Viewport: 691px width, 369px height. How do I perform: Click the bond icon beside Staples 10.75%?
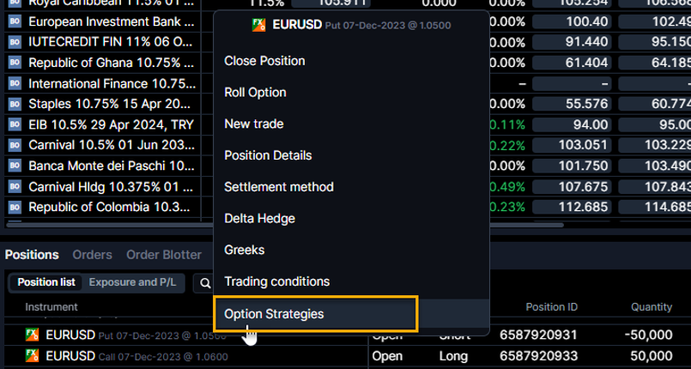(15, 104)
